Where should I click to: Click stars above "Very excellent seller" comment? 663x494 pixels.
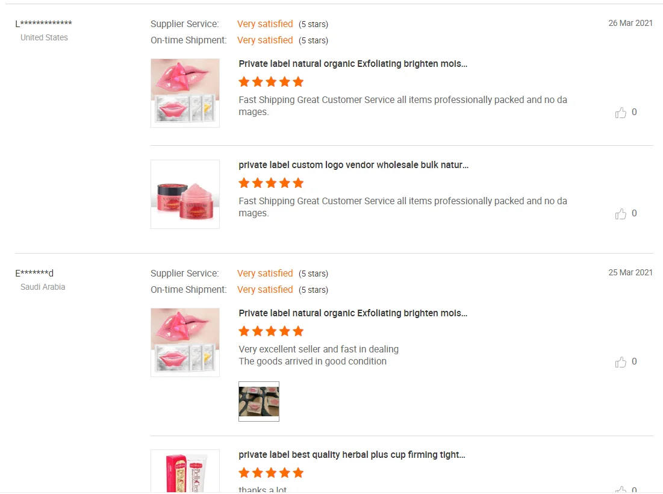271,331
